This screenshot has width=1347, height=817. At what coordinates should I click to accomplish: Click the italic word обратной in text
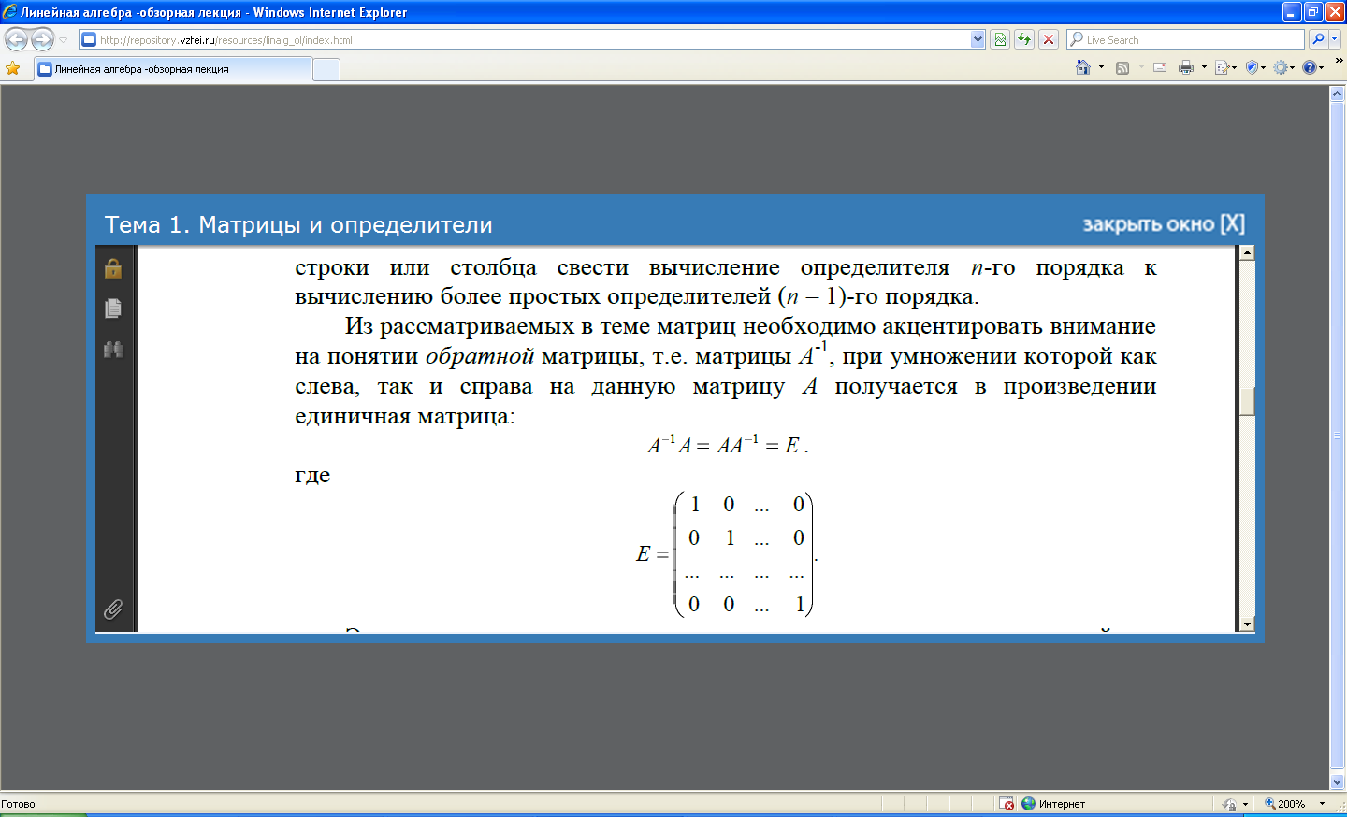pyautogui.click(x=480, y=356)
